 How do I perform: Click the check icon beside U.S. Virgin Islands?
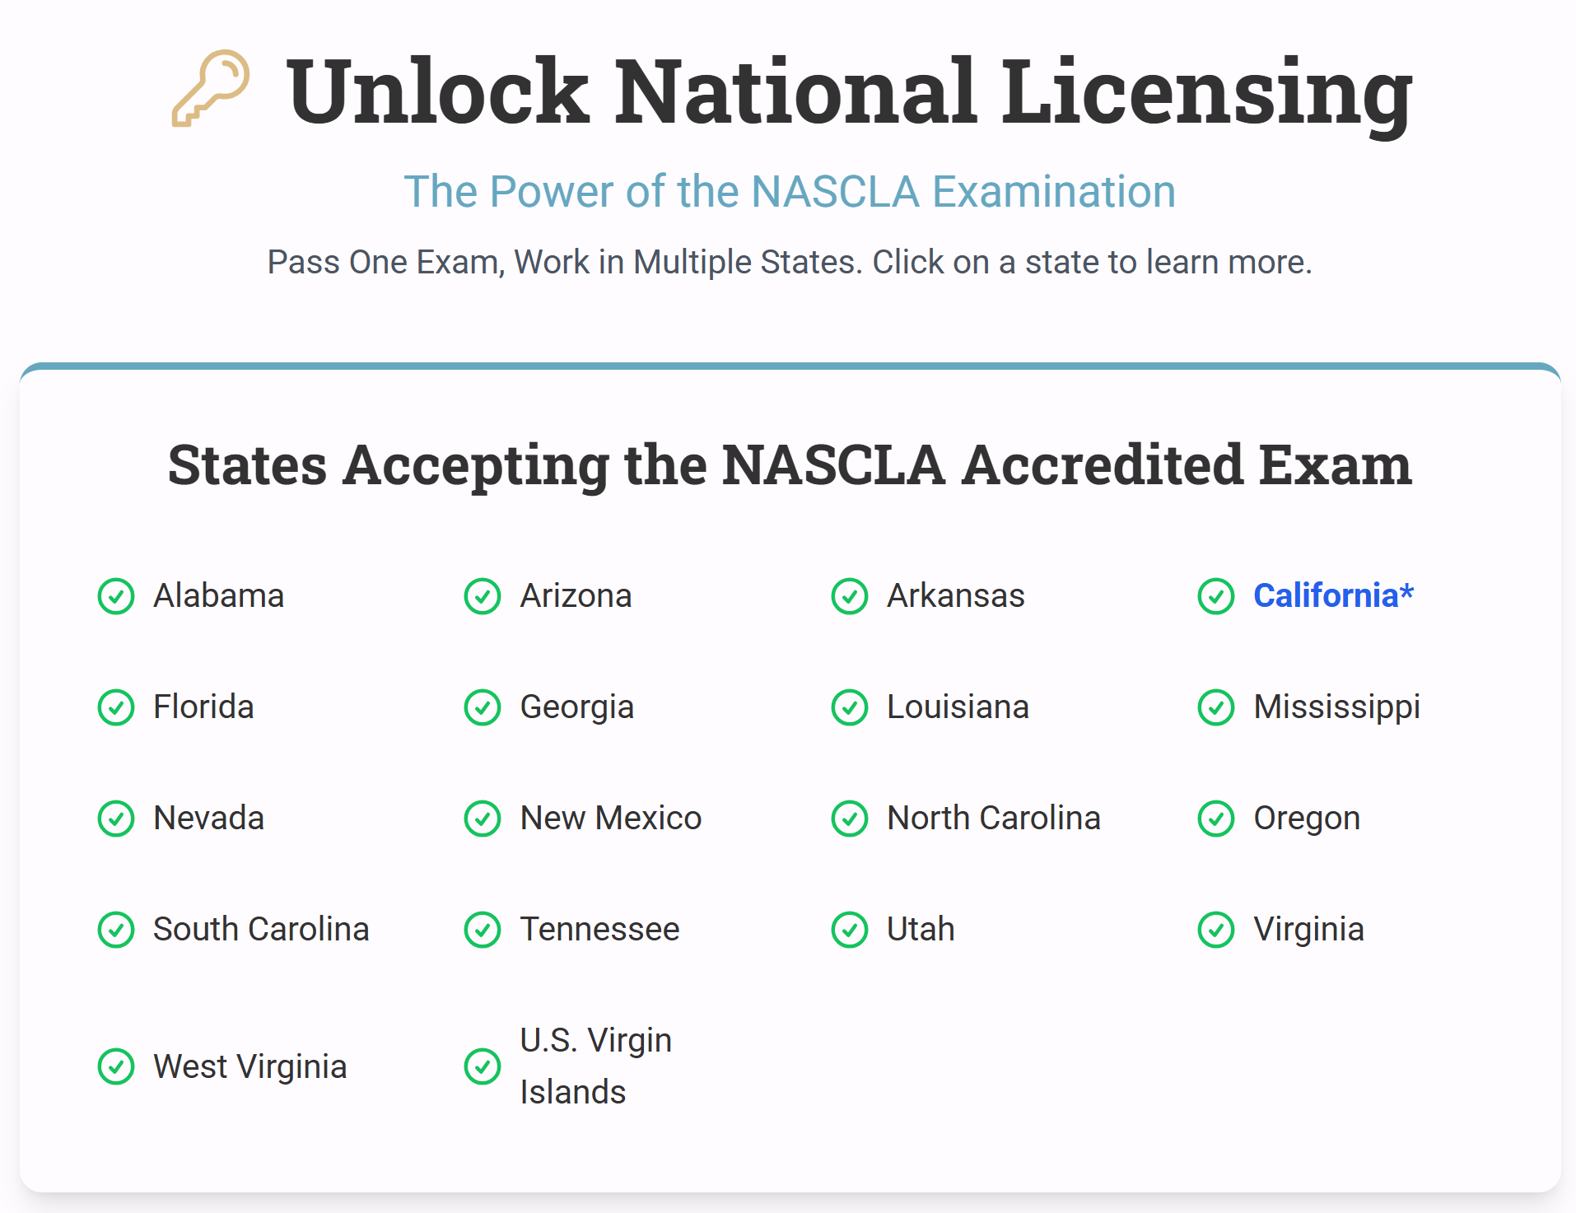483,1066
